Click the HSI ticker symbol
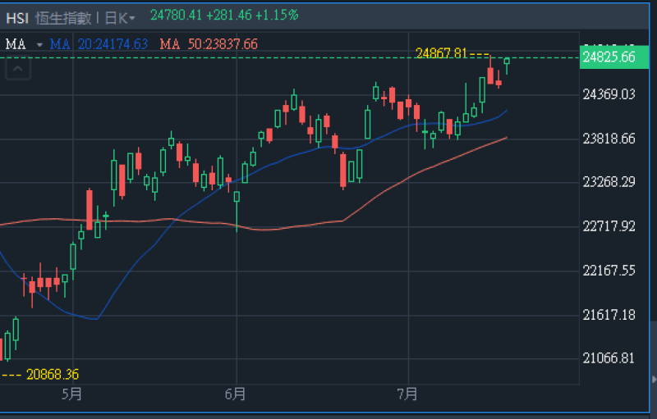 [x=16, y=16]
